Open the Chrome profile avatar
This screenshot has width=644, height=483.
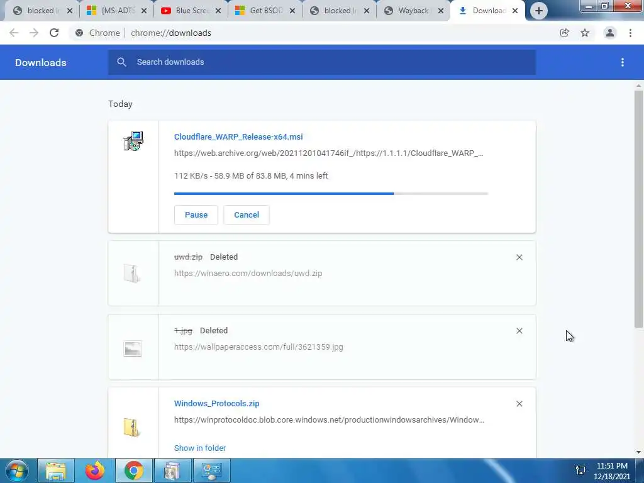(610, 33)
